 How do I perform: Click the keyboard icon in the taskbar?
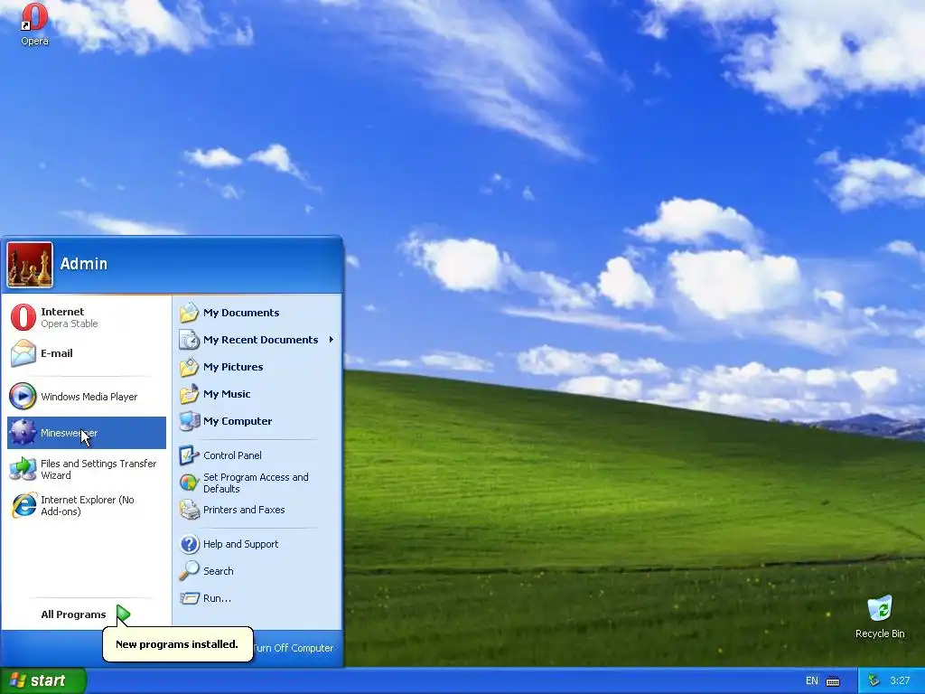[x=833, y=681]
